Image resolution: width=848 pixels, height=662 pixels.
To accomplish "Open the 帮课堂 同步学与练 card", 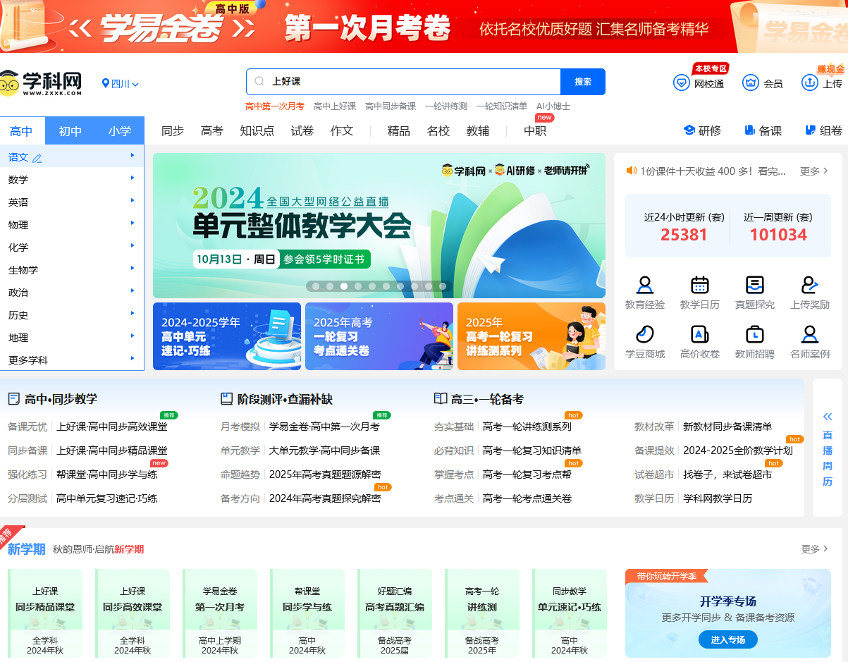I will (307, 613).
